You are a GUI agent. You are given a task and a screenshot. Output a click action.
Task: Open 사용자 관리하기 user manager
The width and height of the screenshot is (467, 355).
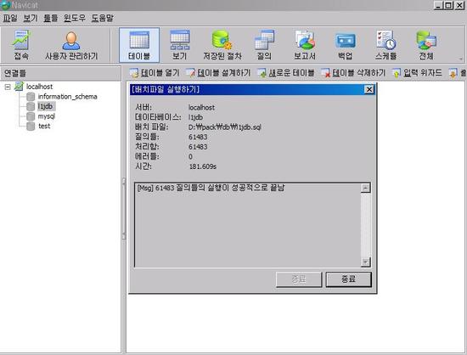tap(71, 45)
